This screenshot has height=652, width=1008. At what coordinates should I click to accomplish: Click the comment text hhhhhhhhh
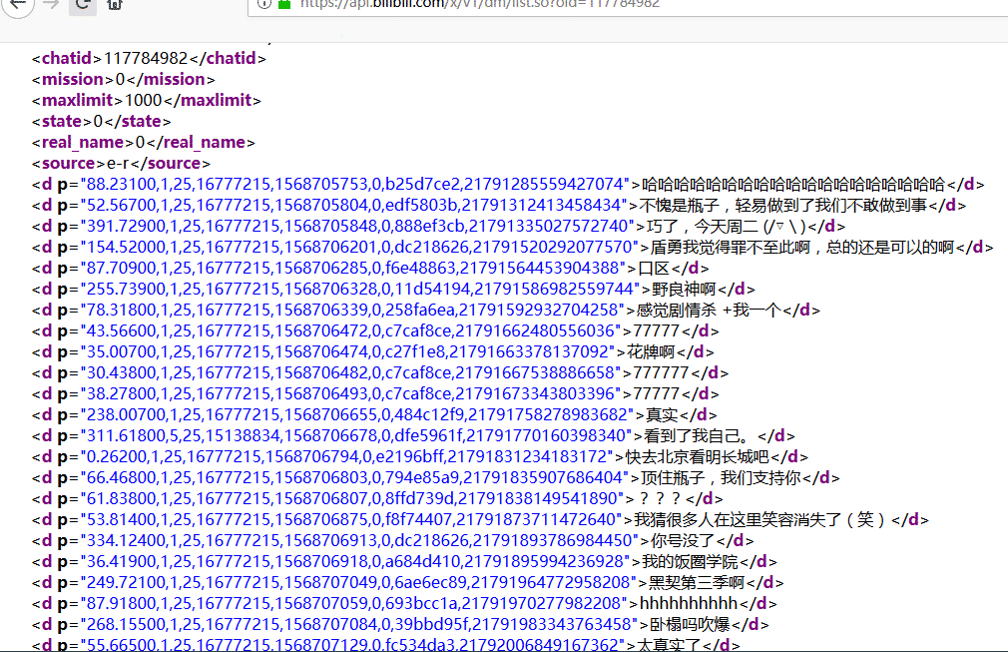point(688,604)
